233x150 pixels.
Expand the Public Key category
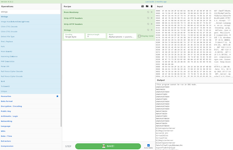[x=30, y=111]
